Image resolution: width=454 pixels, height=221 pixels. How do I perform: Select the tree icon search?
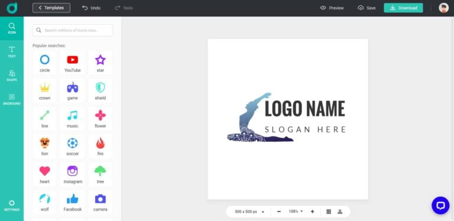coord(100,174)
